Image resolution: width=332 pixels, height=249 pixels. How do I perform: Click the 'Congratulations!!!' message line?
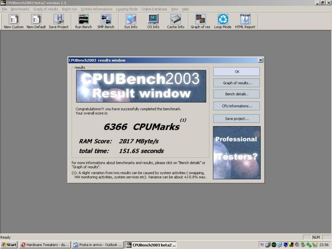[x=128, y=109]
